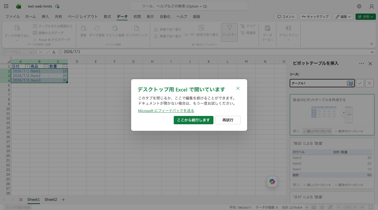Click the すべて更新 icon
This screenshot has width=378, height=210.
click(97, 28)
